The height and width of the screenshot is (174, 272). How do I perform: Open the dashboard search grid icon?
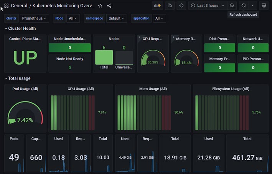pos(7,6)
